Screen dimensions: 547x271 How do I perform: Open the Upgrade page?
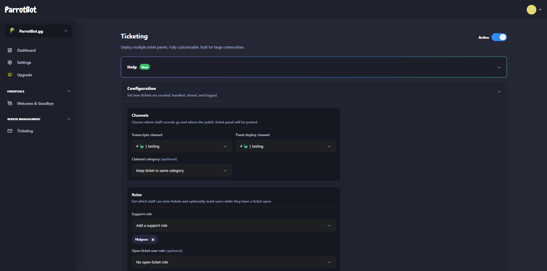25,75
